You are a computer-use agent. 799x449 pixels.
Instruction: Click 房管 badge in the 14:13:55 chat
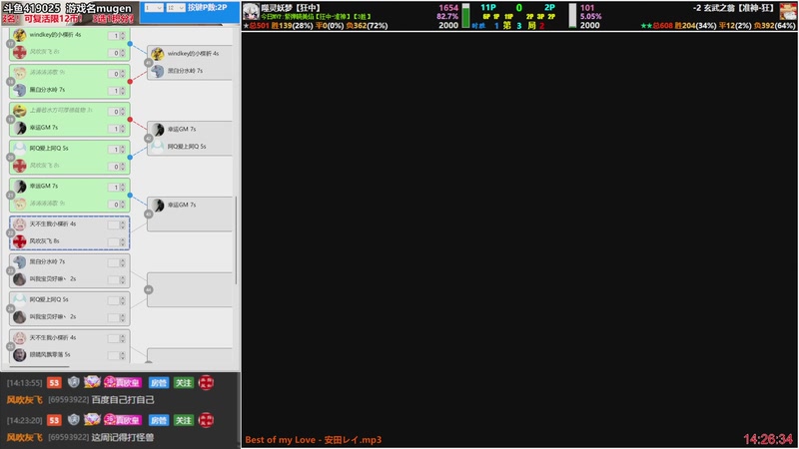pos(159,382)
